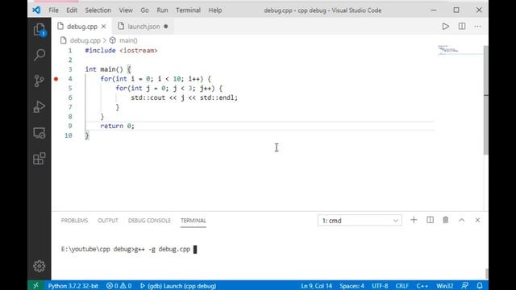Close the bottom panel
The image size is (516, 290).
pos(477,220)
